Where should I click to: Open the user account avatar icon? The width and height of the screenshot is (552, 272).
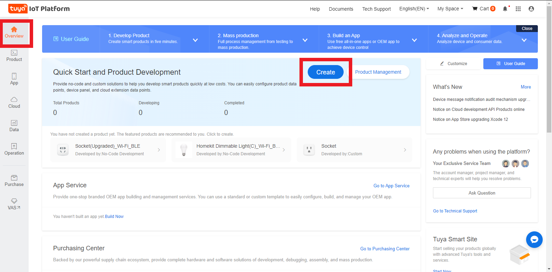click(x=531, y=9)
